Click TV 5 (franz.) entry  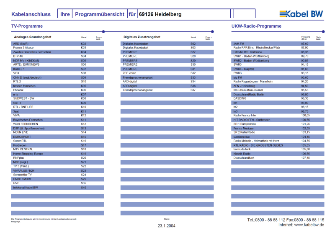click(x=57, y=166)
